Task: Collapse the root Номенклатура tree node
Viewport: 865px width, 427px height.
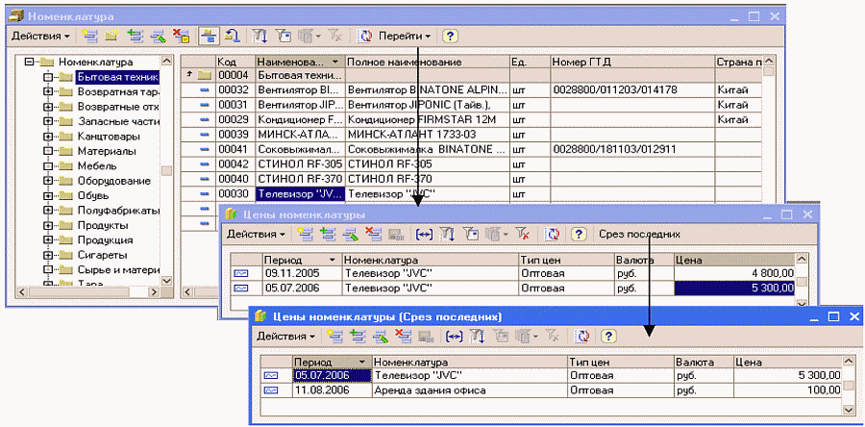Action: tap(31, 63)
